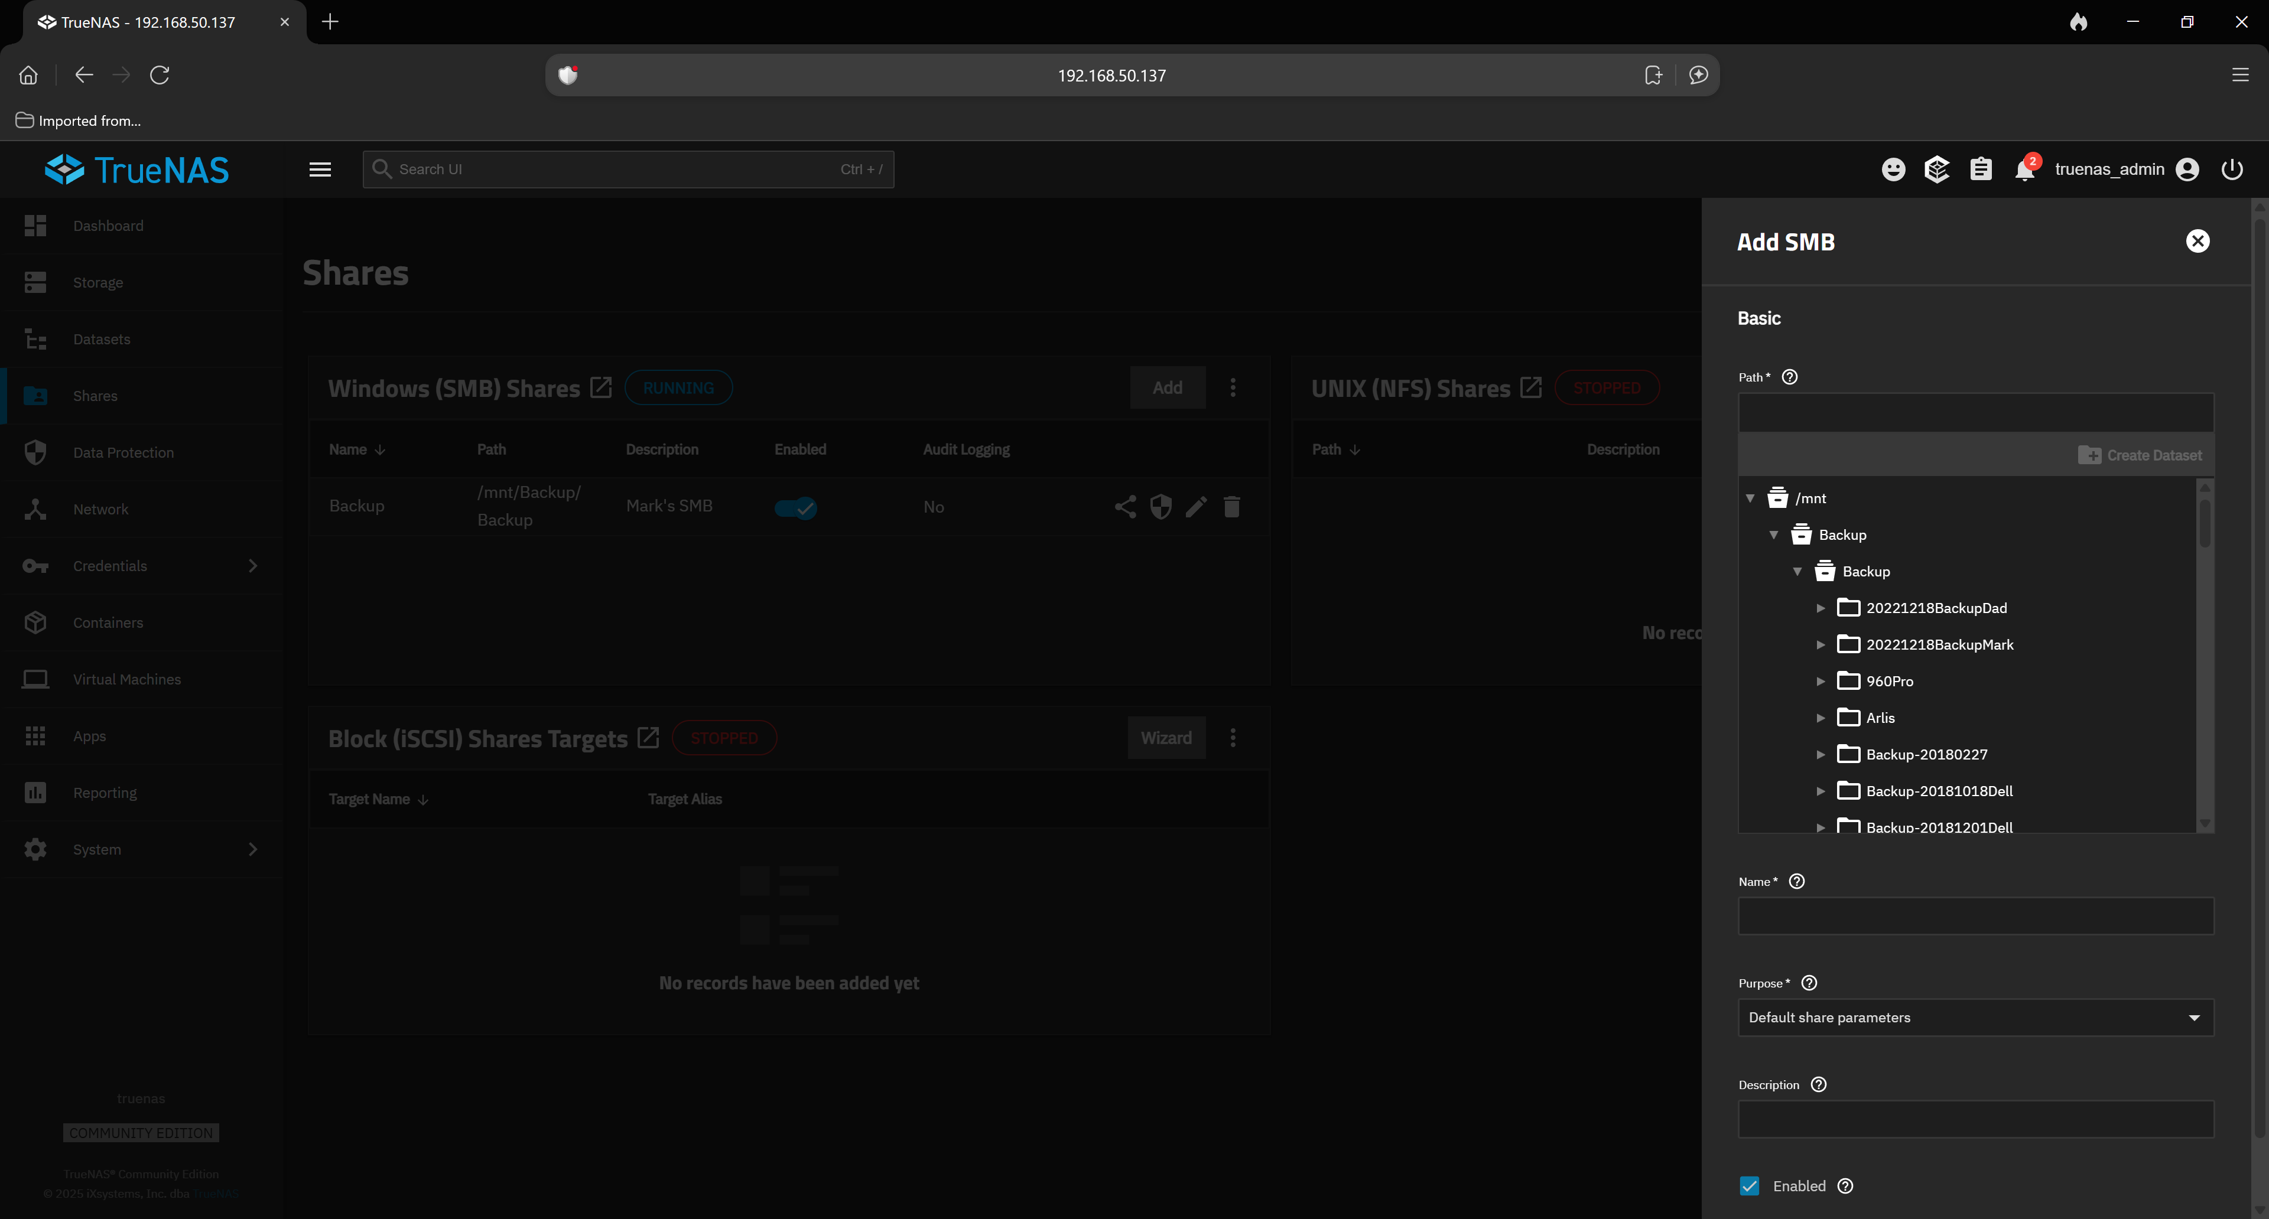Viewport: 2269px width, 1219px height.
Task: Open the Jobs clipboard icon
Action: point(1981,169)
